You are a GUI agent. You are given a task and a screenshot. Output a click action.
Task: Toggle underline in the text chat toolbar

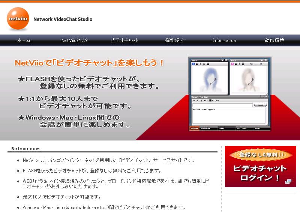(201, 100)
